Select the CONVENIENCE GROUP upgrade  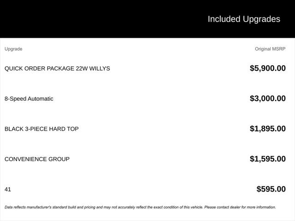pos(37,159)
